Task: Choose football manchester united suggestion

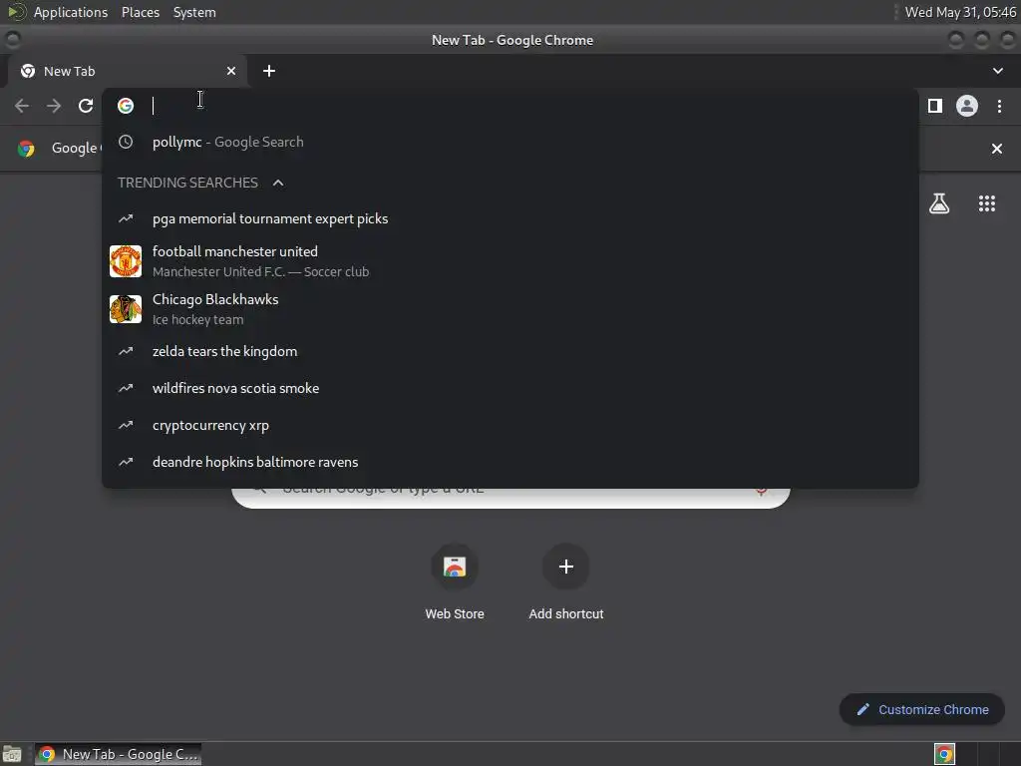Action: point(510,261)
